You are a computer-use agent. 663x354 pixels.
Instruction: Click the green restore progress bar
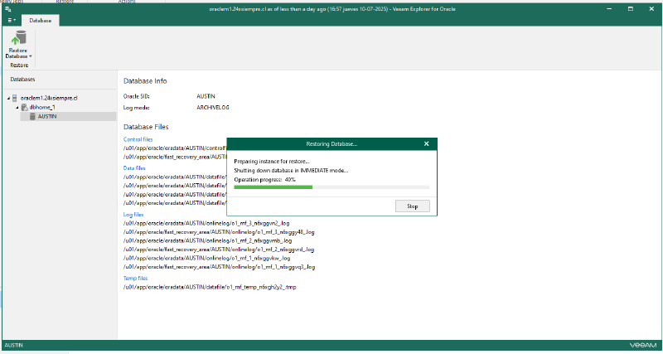click(331, 187)
